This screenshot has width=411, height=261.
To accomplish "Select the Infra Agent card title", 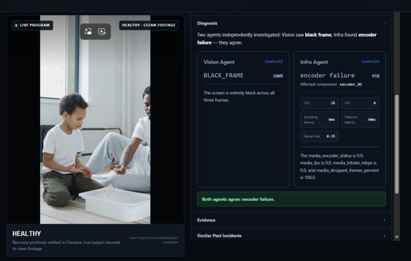I will [x=314, y=62].
